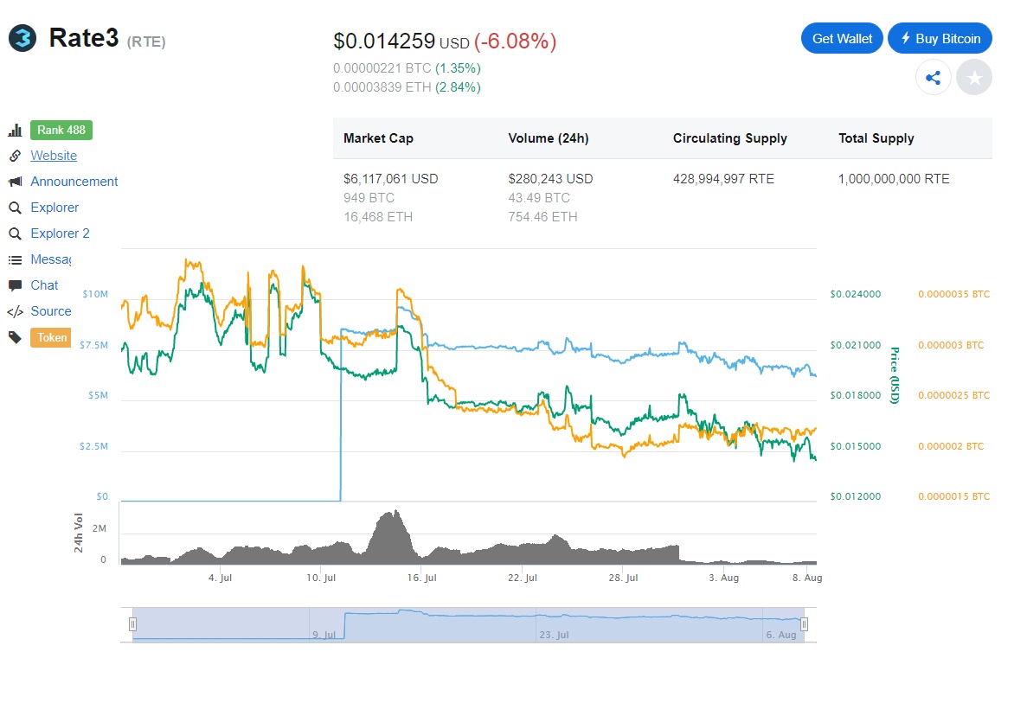Click the Rate3 coin logo icon

[22, 38]
